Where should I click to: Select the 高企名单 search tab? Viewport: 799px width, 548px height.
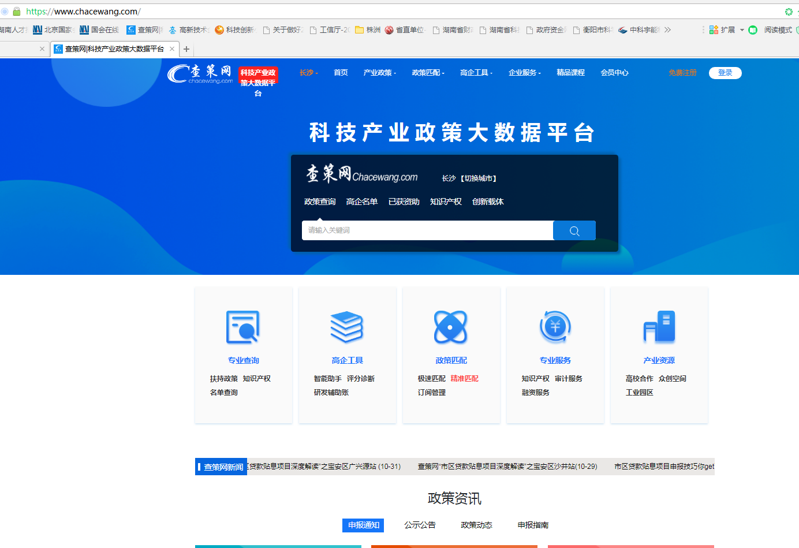point(362,202)
